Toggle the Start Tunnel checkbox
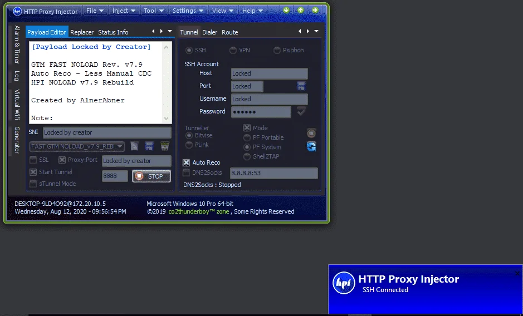 click(33, 172)
